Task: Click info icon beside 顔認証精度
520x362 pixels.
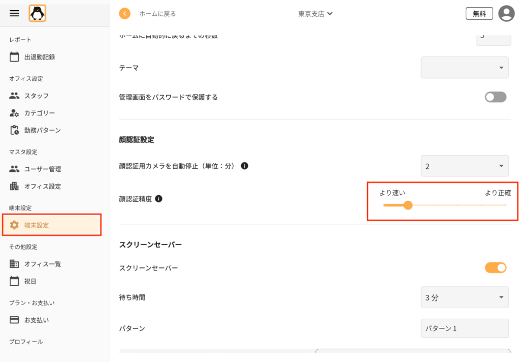Action: pyautogui.click(x=159, y=199)
